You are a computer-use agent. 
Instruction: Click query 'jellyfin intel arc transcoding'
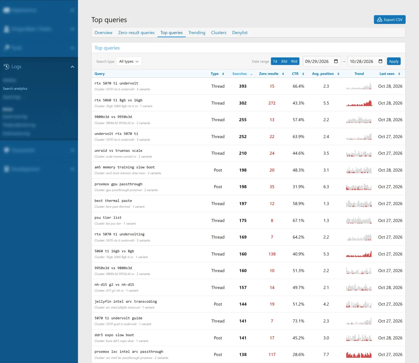point(126,301)
